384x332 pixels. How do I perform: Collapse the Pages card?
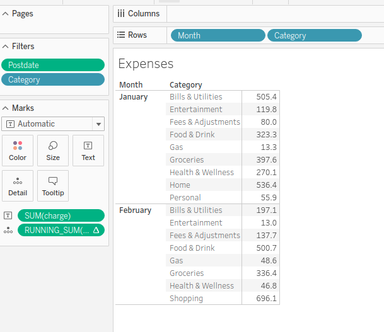point(6,14)
